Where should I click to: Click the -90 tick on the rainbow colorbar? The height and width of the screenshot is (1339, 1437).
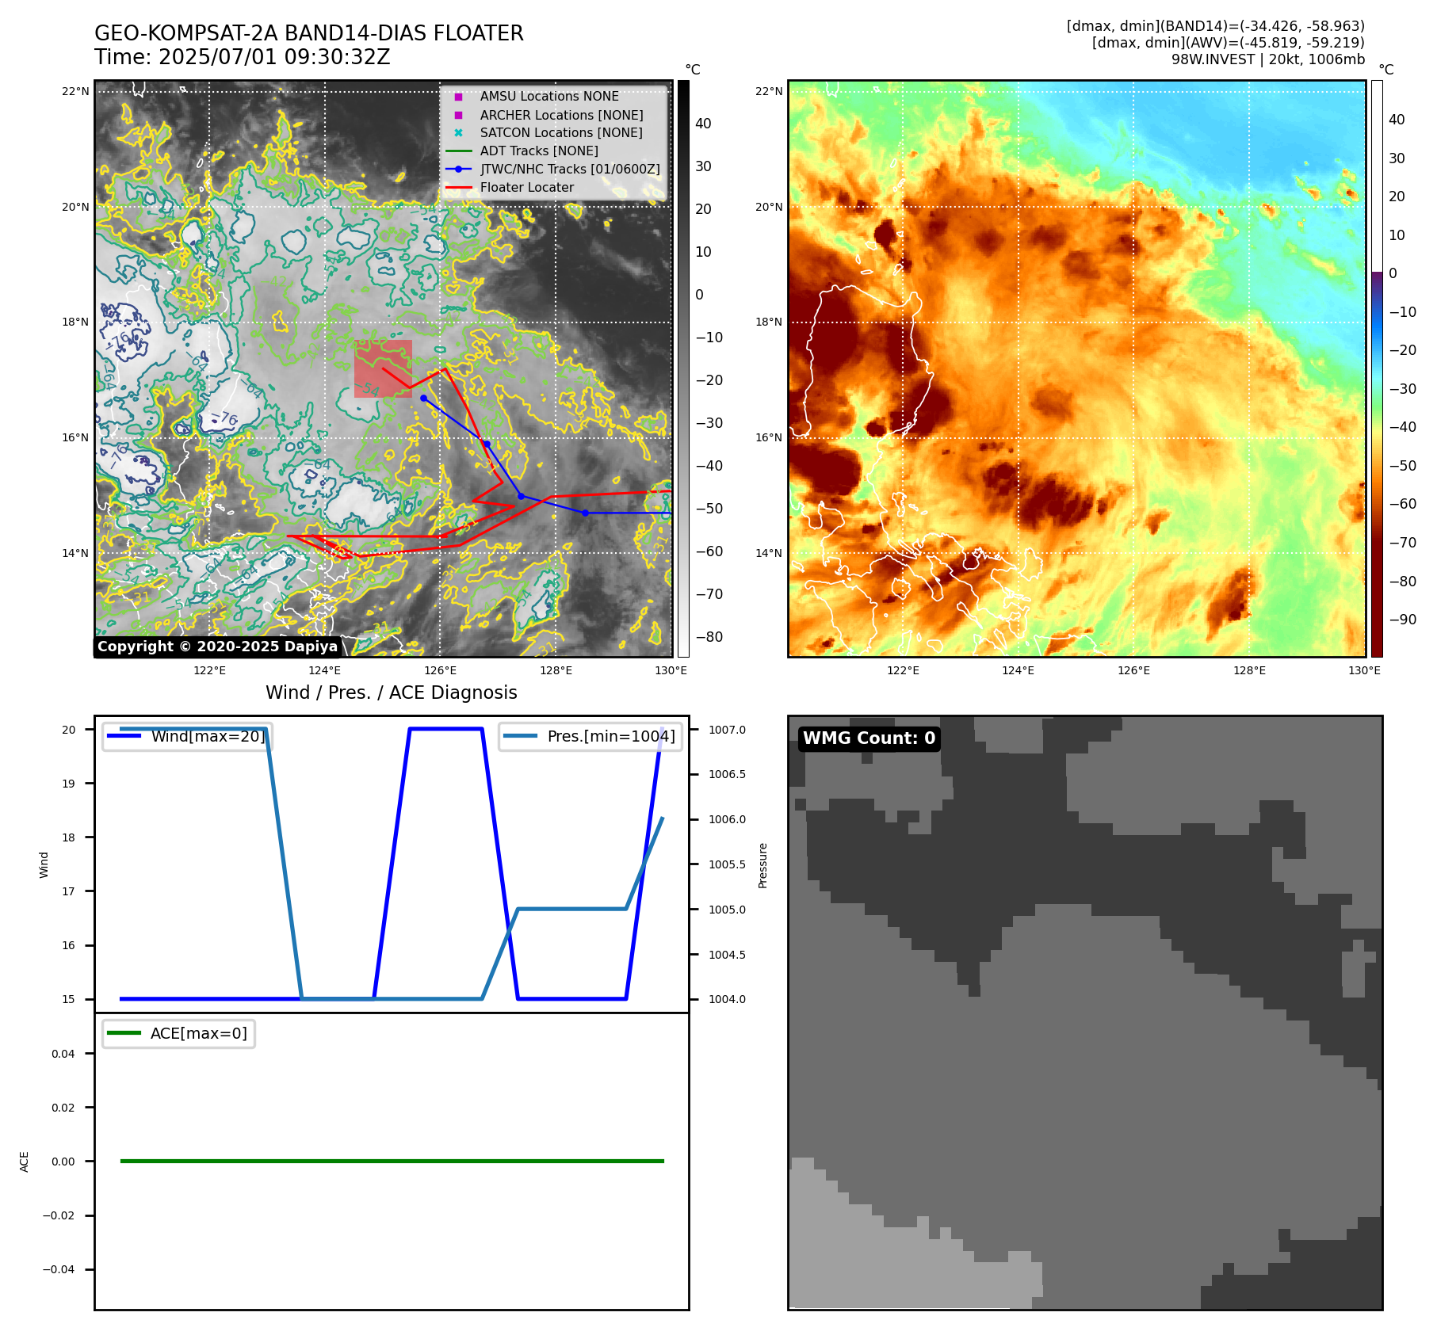tap(1403, 620)
